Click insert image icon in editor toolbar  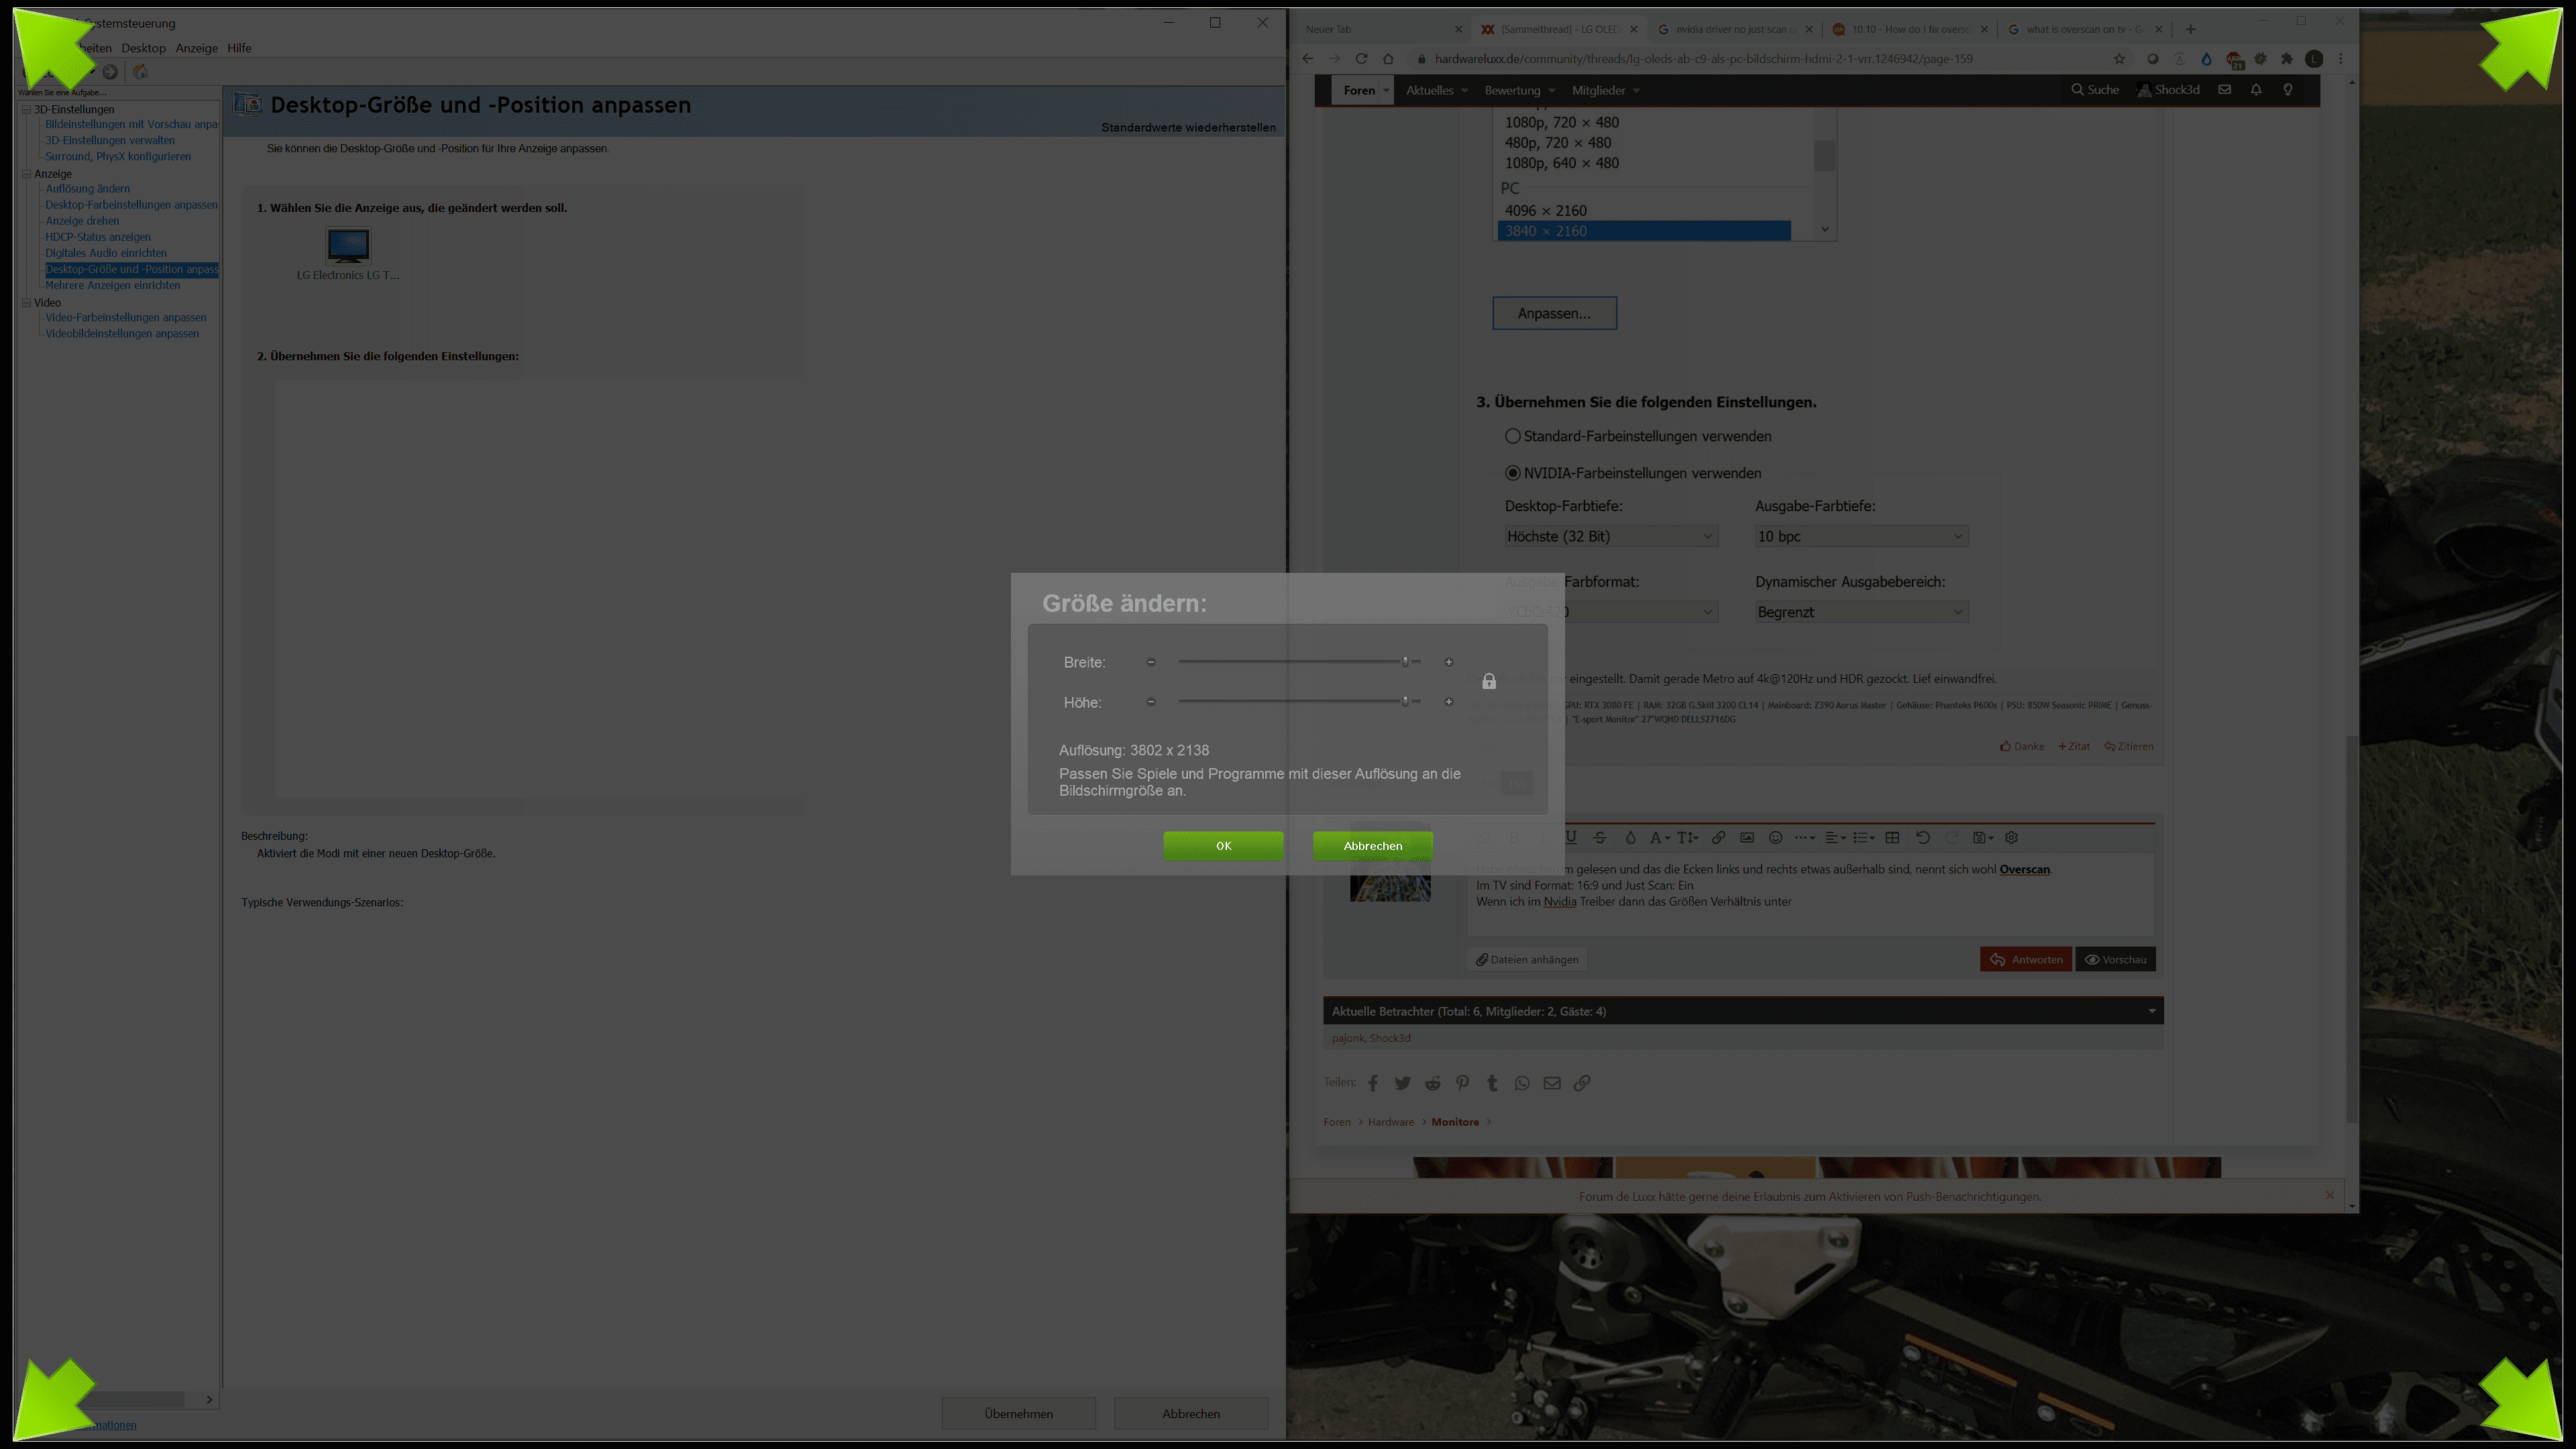(x=1747, y=838)
